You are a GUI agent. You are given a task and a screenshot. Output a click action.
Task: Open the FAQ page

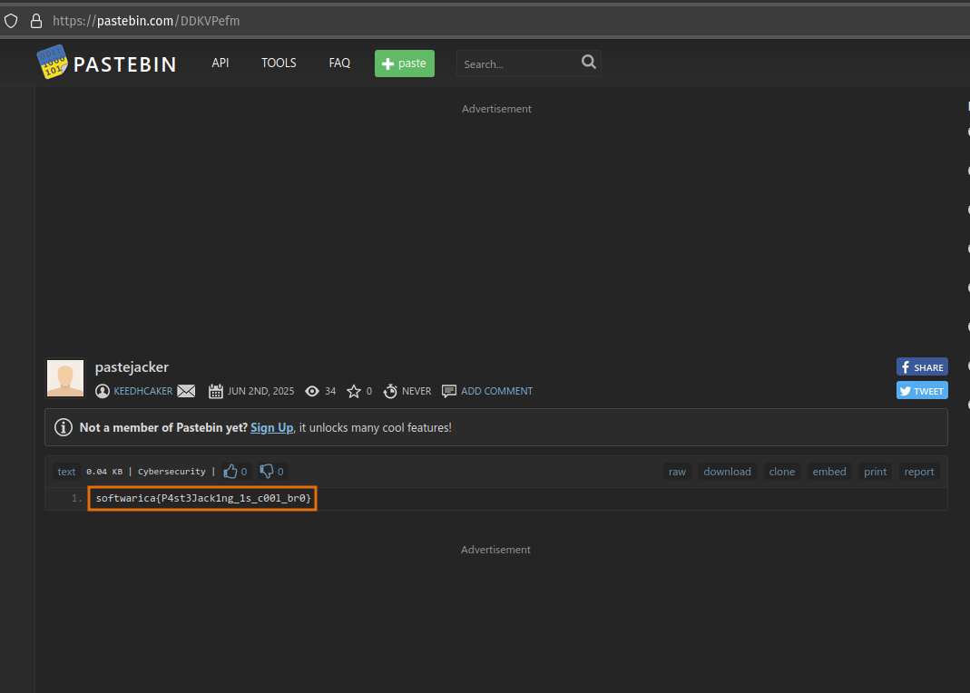click(339, 63)
